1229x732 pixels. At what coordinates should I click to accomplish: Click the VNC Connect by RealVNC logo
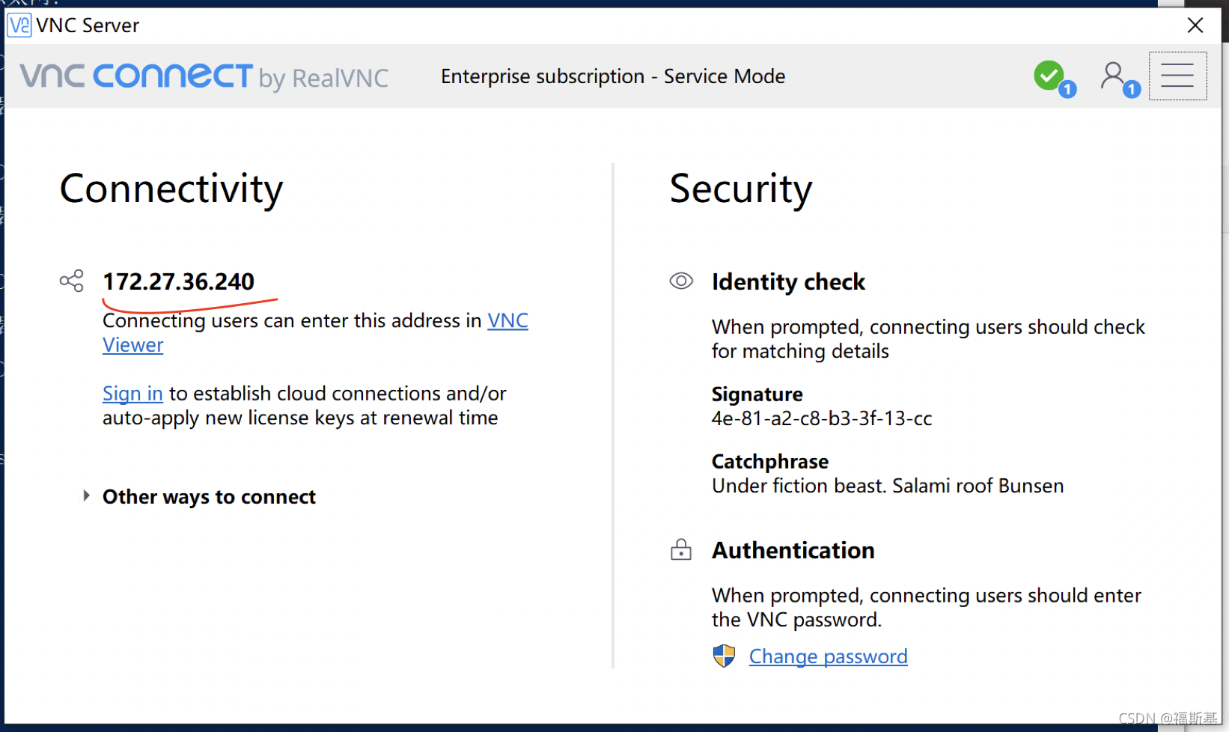tap(204, 76)
